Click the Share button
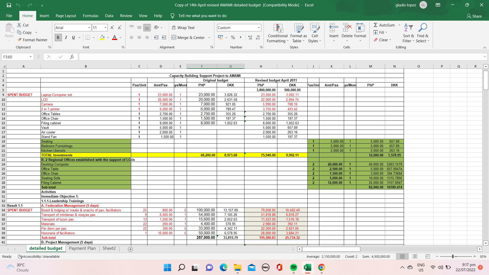489x275 pixels. click(x=474, y=16)
